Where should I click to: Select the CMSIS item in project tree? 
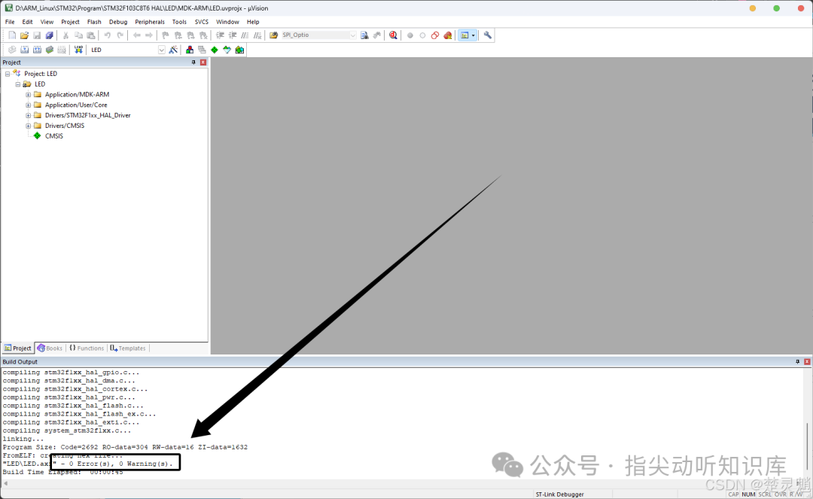click(x=54, y=135)
